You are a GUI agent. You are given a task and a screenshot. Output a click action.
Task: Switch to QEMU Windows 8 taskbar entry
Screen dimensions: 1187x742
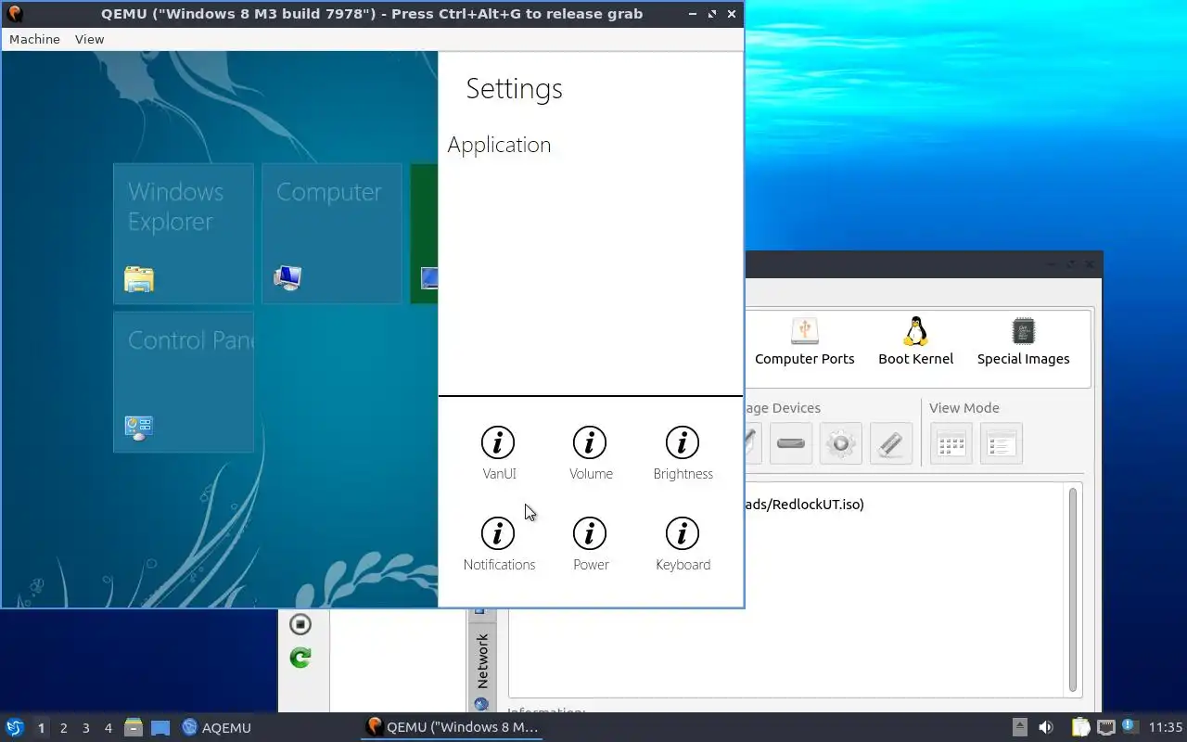453,727
